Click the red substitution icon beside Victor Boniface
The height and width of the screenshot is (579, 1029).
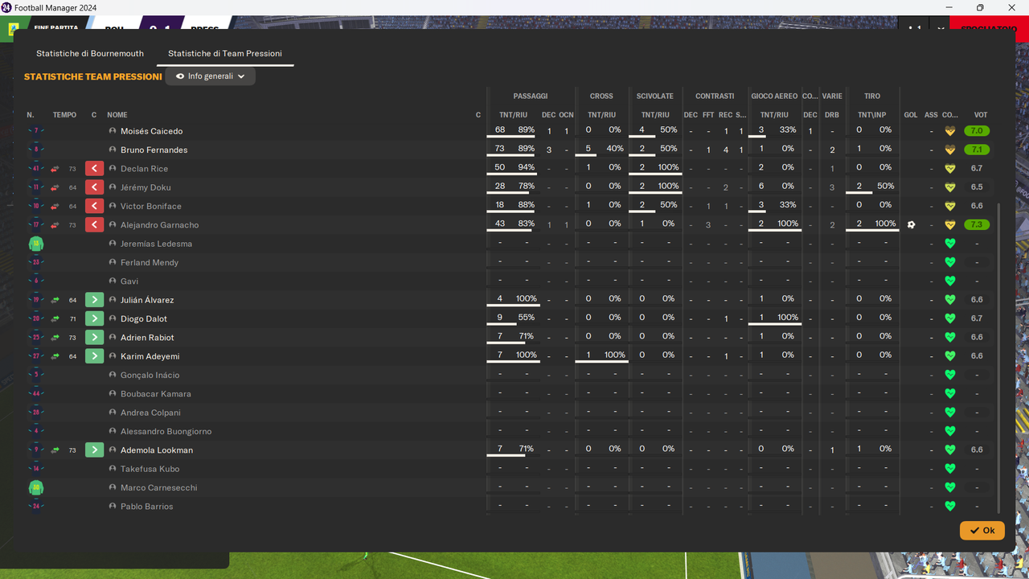point(94,206)
